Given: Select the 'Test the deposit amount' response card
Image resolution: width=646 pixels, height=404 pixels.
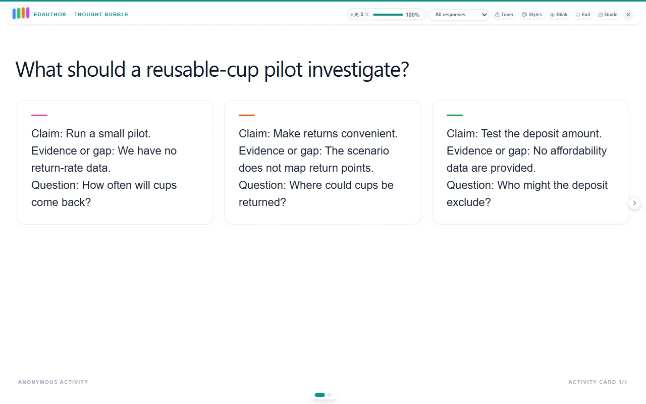Looking at the screenshot, I should 530,162.
